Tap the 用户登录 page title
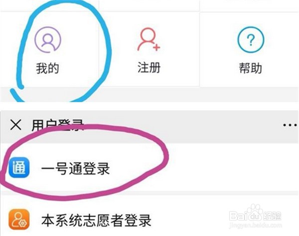This screenshot has width=299, height=236. 58,125
